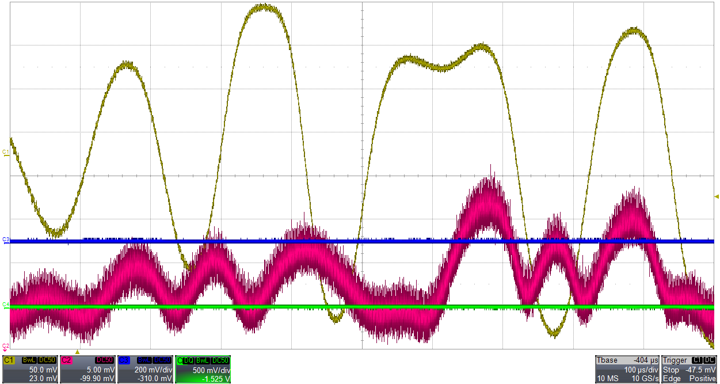Select the yellow C1 ground marker on left edge
Viewport: 720px width, 384px height.
click(5, 153)
